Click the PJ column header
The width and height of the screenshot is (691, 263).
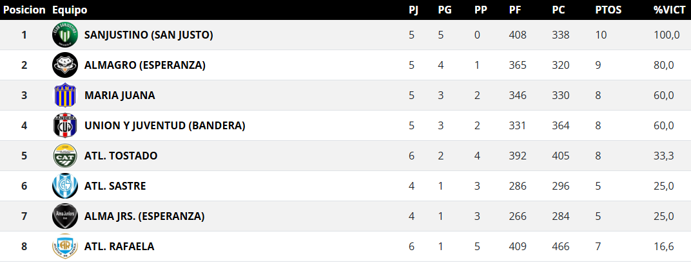point(413,10)
